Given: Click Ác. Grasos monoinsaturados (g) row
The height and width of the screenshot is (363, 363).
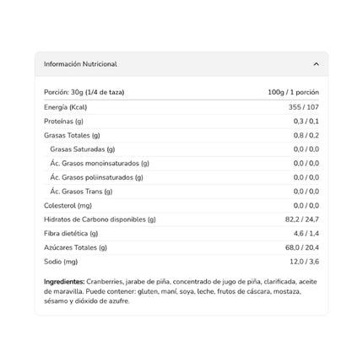Looking at the screenshot, I should [x=181, y=164].
